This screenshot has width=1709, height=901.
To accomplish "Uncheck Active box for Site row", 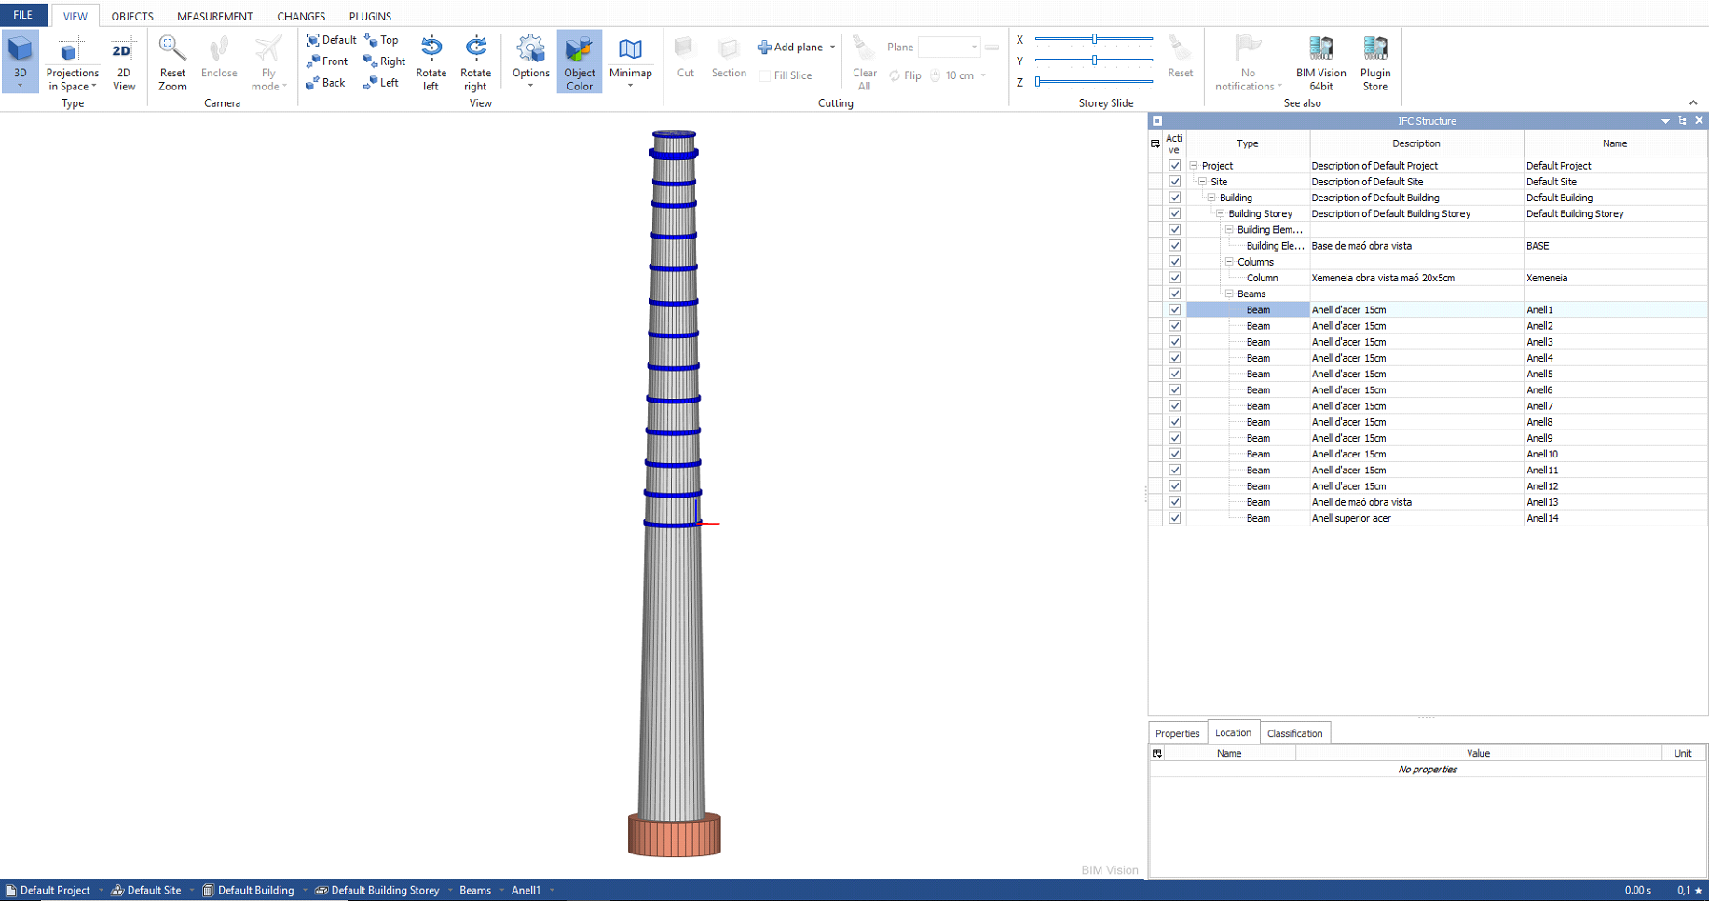I will tap(1174, 182).
